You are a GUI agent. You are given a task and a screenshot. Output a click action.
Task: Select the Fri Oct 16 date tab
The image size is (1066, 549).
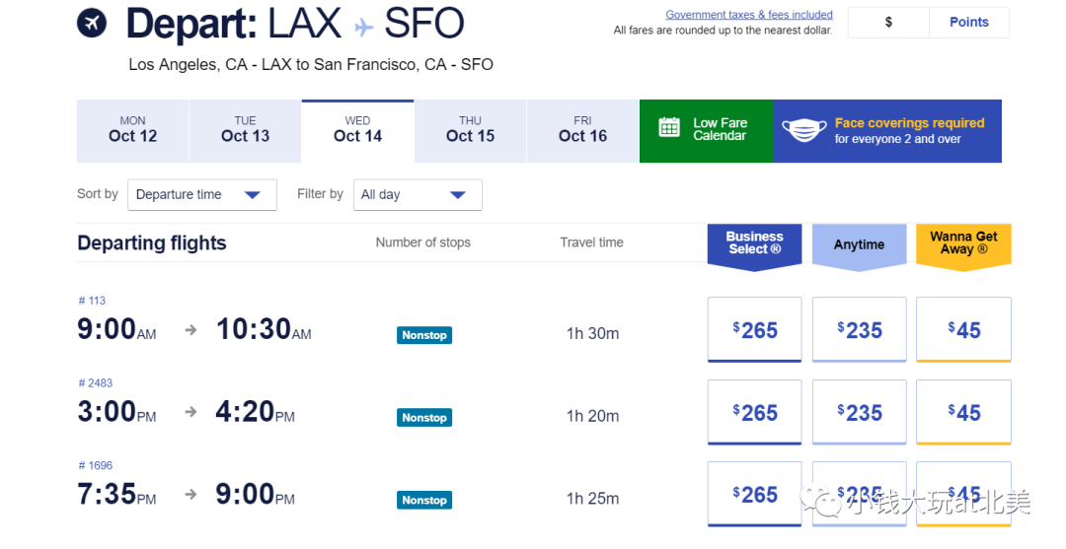coord(582,131)
